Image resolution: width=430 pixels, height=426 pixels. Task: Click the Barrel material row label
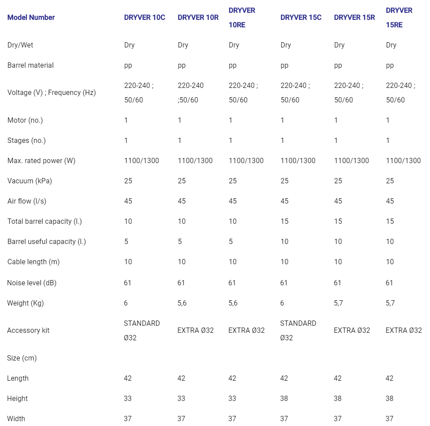click(30, 66)
